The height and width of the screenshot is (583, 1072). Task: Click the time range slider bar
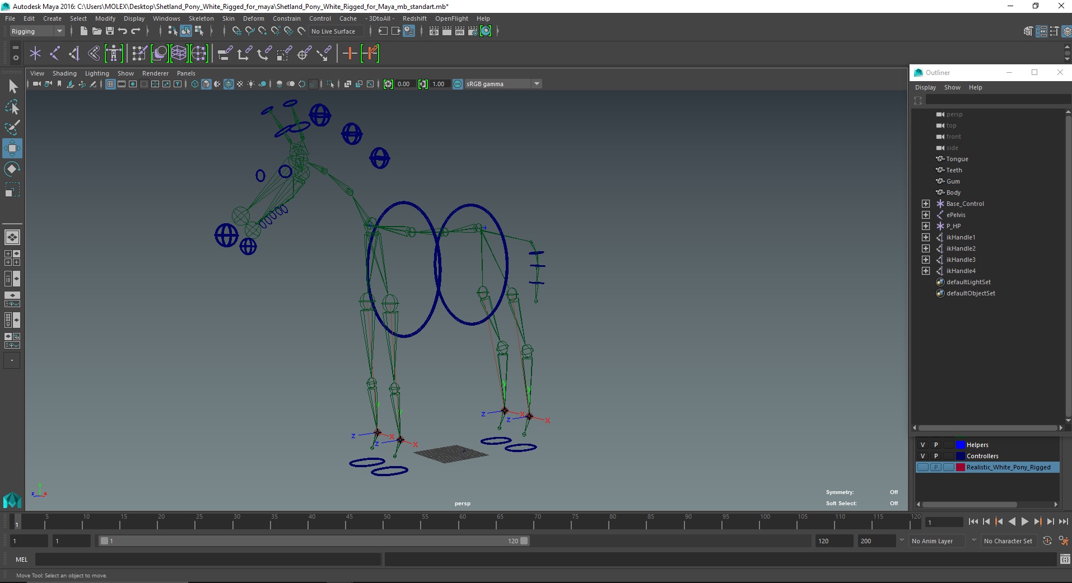(314, 541)
